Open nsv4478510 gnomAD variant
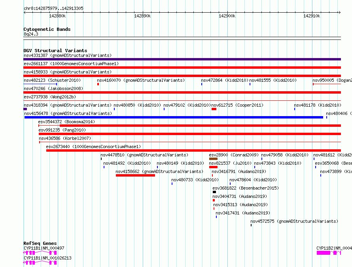The width and height of the screenshot is (352, 267). (x=144, y=155)
